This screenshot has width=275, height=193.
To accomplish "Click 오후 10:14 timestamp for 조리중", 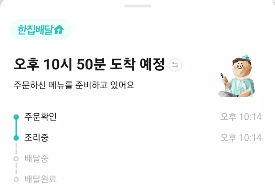I will pyautogui.click(x=241, y=138).
